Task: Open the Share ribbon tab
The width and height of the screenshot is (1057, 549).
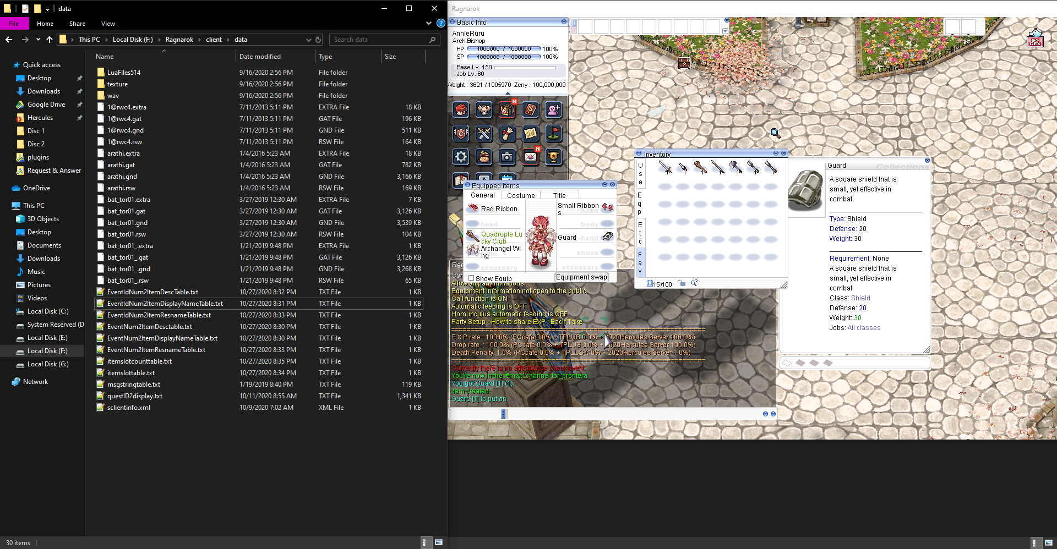Action: click(x=77, y=24)
